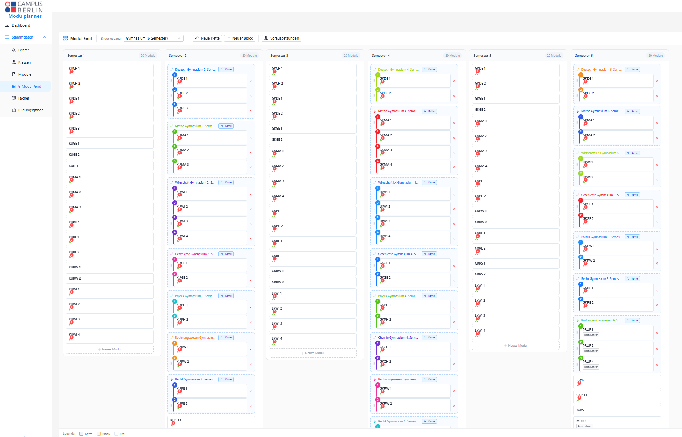Click the Klassen hierarchy icon
This screenshot has width=682, height=437.
(14, 62)
